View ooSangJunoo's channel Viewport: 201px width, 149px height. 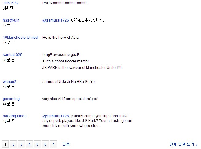pos(15,116)
